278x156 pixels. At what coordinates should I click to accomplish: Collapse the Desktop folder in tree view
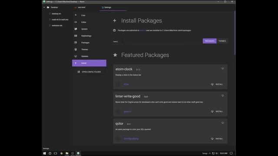click(44, 7)
